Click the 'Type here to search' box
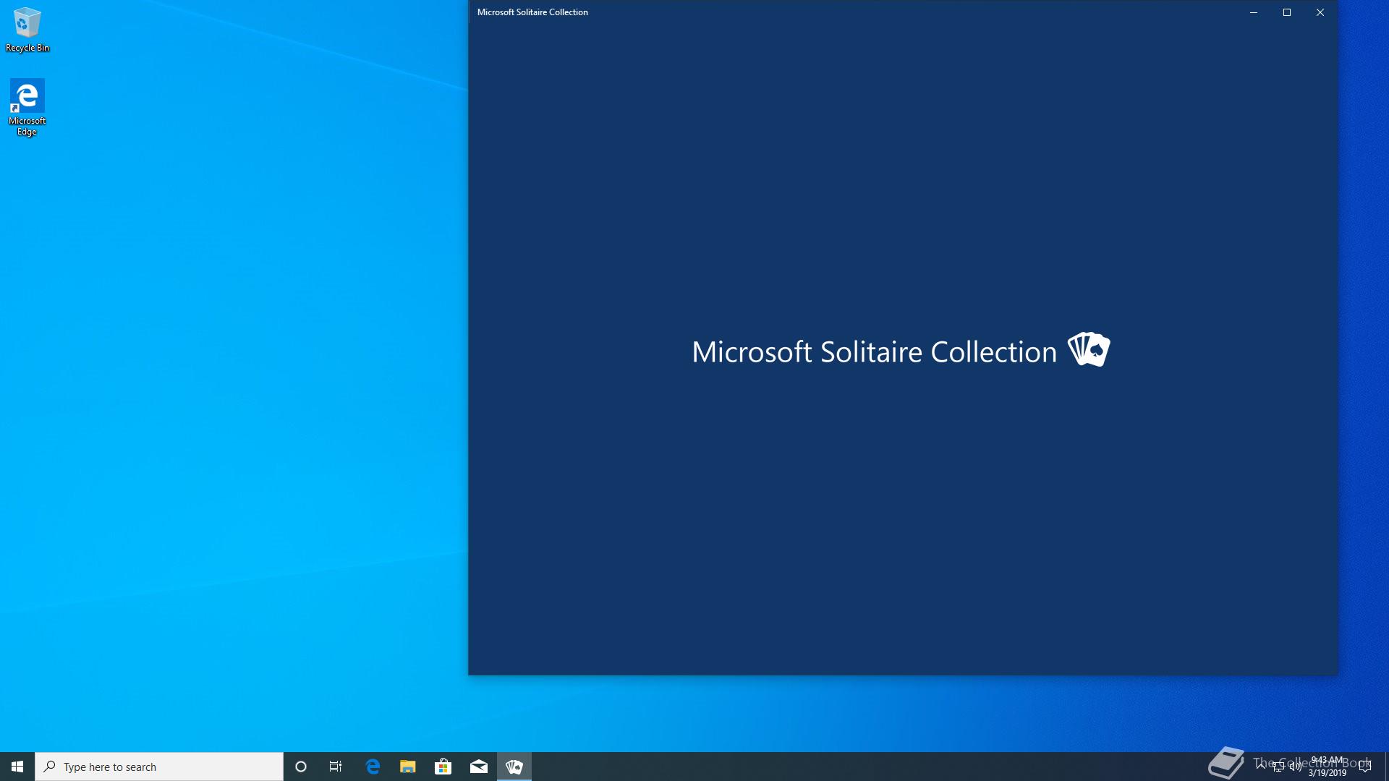This screenshot has width=1389, height=781. coord(159,767)
